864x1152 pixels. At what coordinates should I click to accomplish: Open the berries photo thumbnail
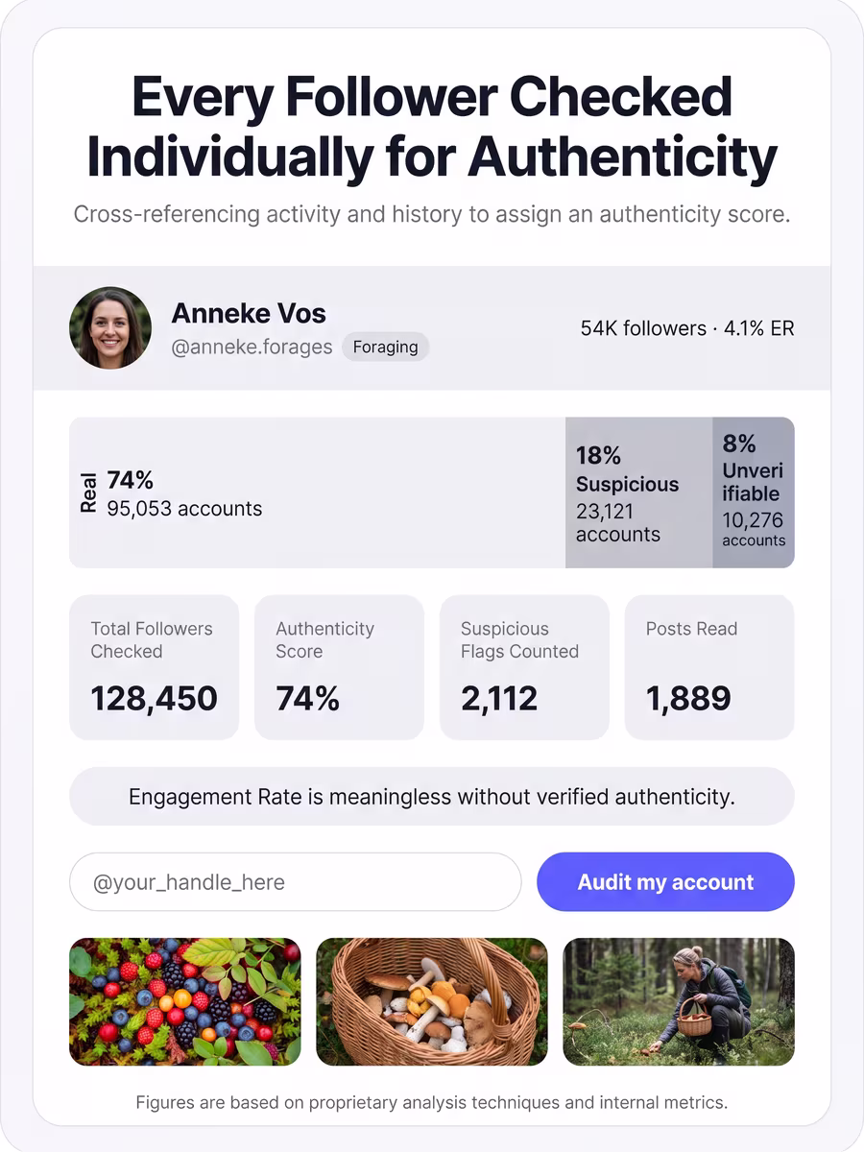pos(185,1001)
